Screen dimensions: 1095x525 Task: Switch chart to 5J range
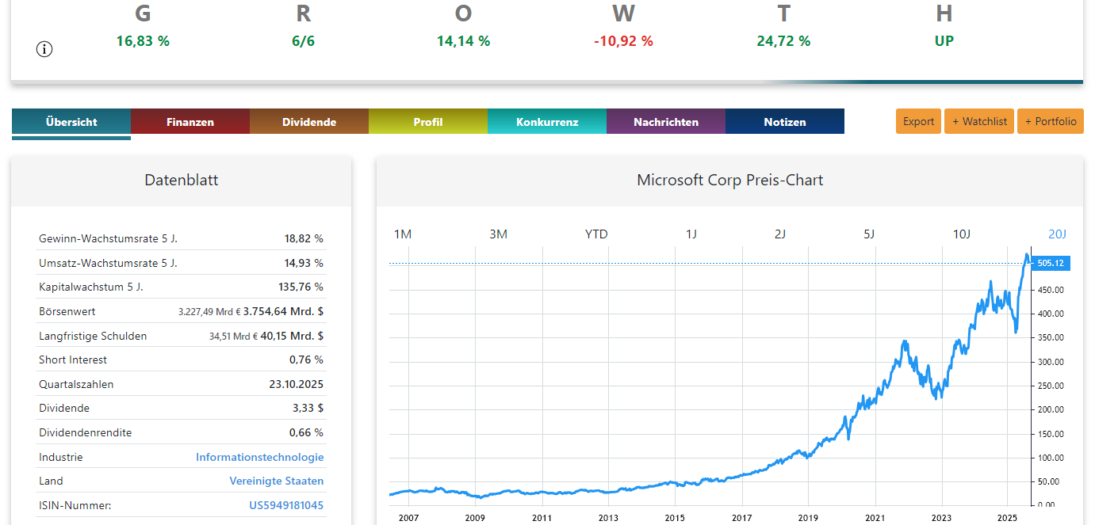(x=869, y=234)
